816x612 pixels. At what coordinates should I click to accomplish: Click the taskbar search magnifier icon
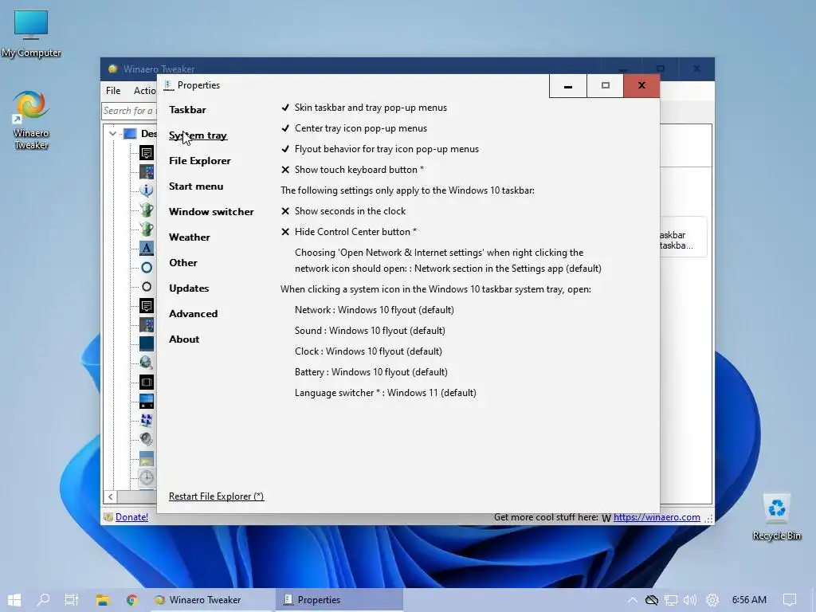pos(43,600)
